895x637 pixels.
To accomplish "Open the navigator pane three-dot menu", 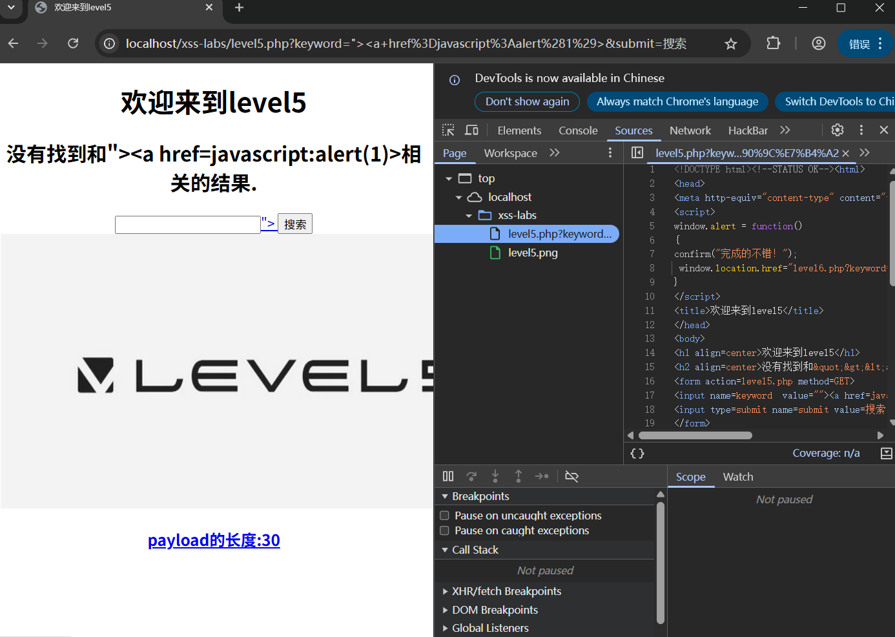I will pos(610,153).
